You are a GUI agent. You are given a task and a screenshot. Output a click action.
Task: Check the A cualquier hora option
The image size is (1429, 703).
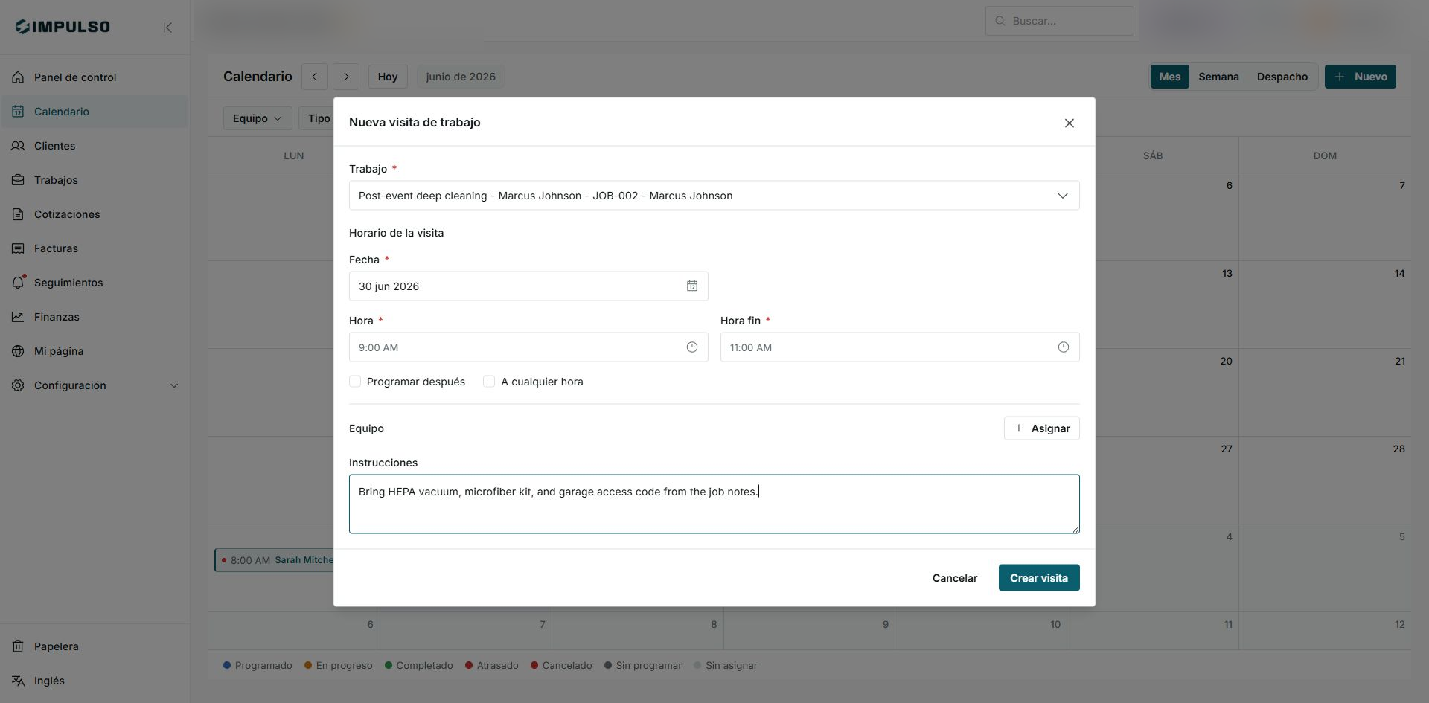pyautogui.click(x=489, y=382)
